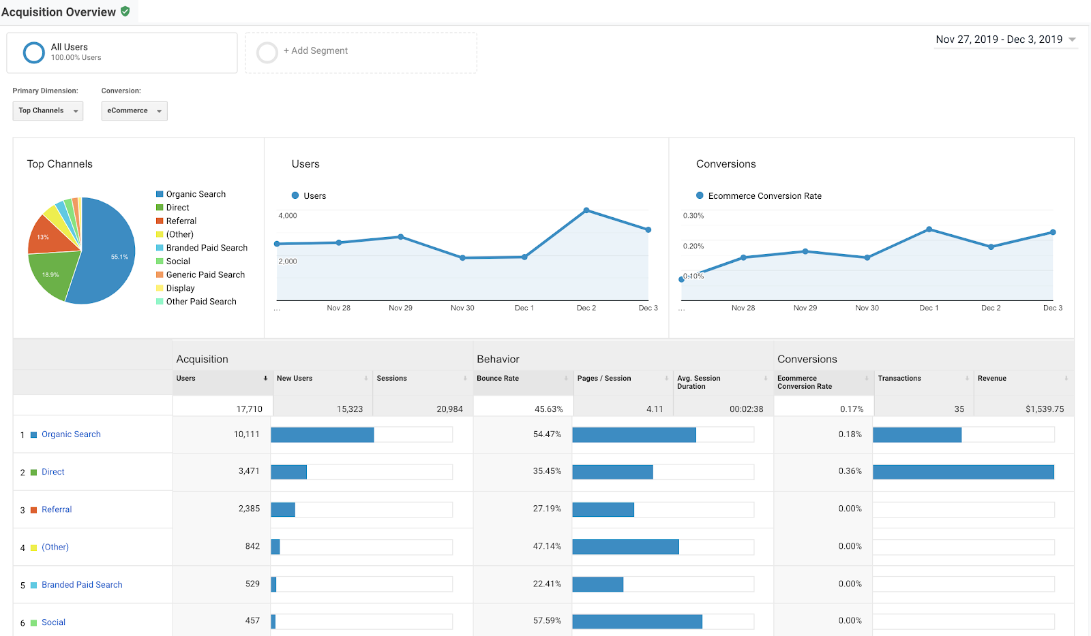
Task: Open the eCommerce conversion dropdown
Action: (134, 111)
